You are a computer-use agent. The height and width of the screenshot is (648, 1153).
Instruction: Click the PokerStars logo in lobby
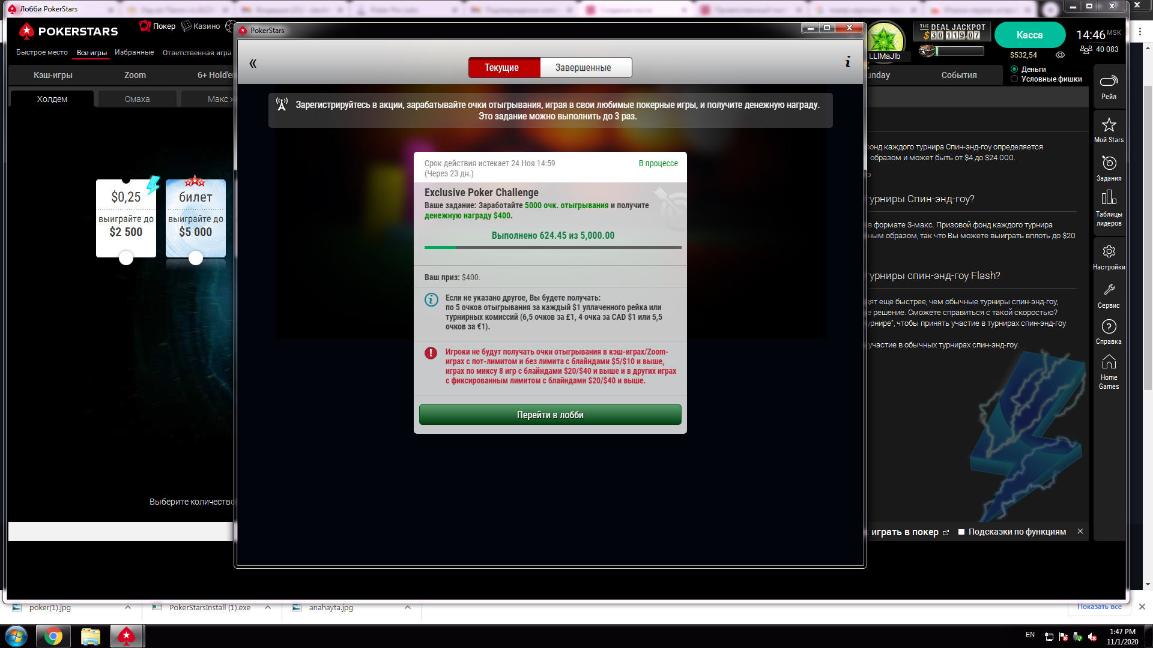click(68, 31)
